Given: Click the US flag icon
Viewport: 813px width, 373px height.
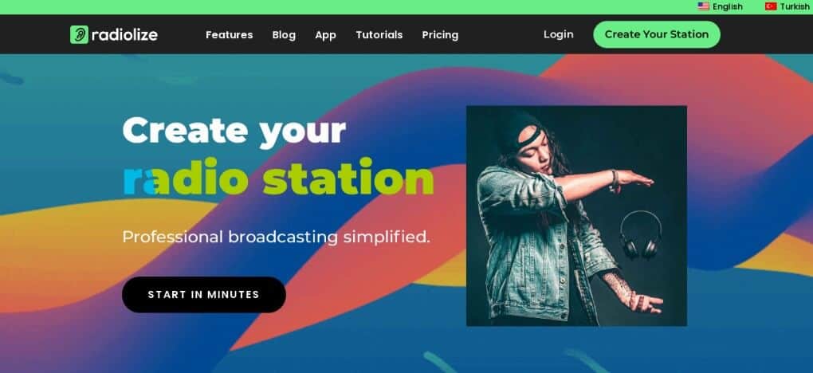Looking at the screenshot, I should [703, 6].
